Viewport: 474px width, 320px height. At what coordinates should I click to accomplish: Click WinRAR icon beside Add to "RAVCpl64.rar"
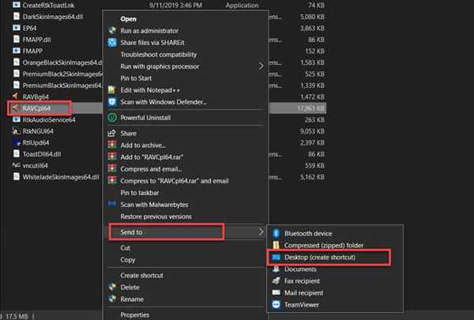(112, 157)
